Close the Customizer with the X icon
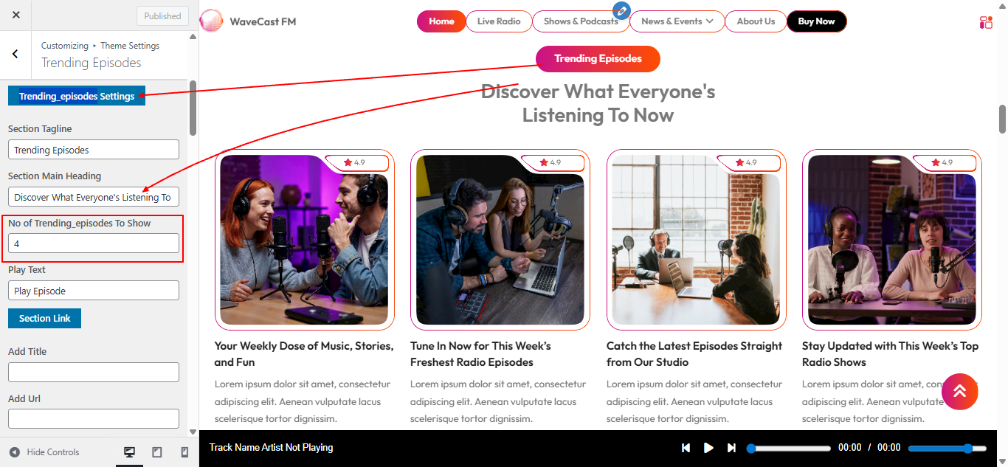Screen dimensions: 1008x467 (16, 15)
